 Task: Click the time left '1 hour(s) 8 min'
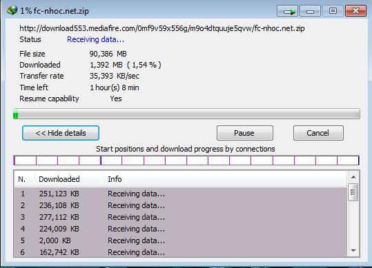(115, 87)
